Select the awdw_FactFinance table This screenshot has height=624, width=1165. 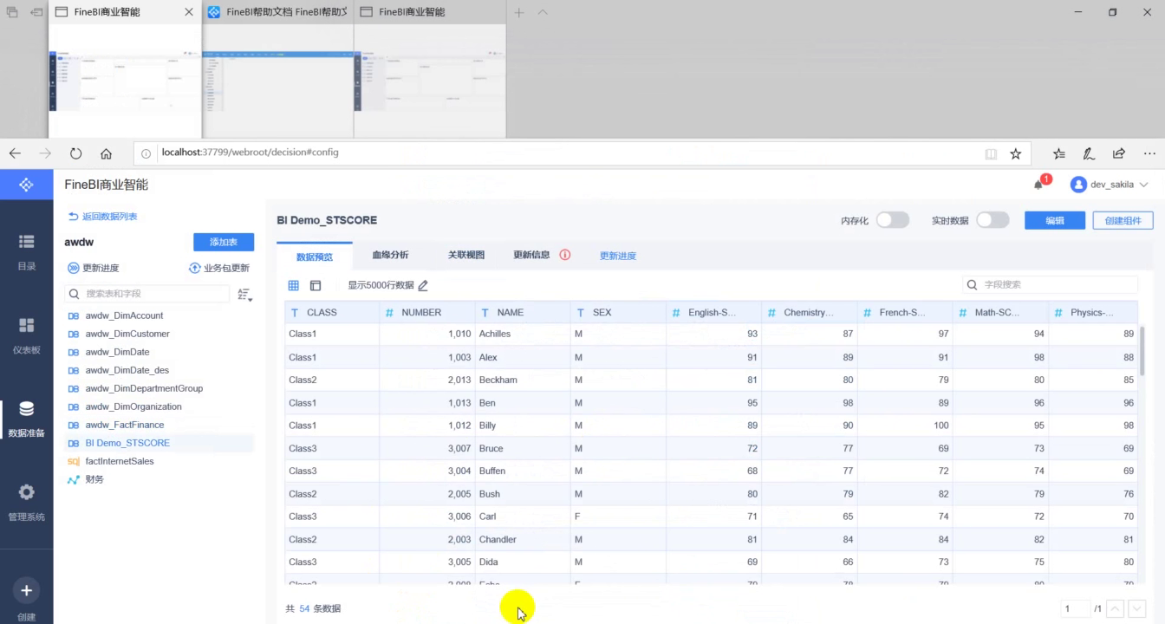124,425
